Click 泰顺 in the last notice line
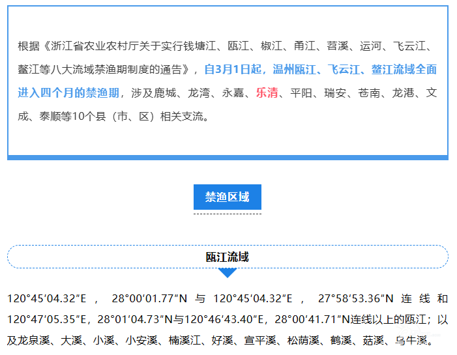Image resolution: width=457 pixels, height=355 pixels. click(x=52, y=117)
